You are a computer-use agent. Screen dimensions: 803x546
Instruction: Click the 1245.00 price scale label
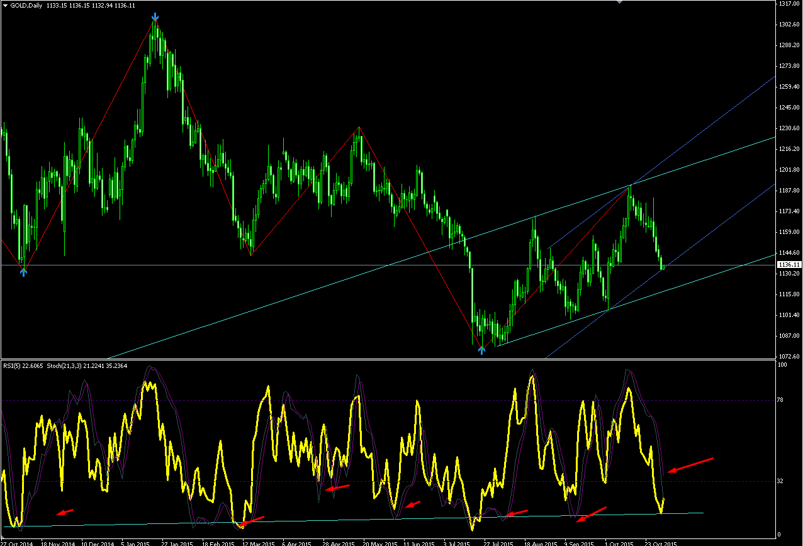pos(790,107)
